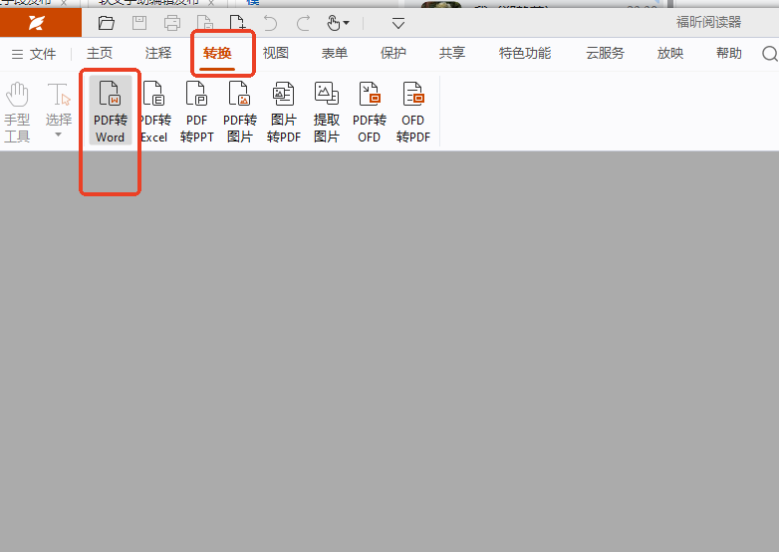This screenshot has height=552, width=779.
Task: Click the PDF转Word conversion icon
Action: (x=110, y=111)
